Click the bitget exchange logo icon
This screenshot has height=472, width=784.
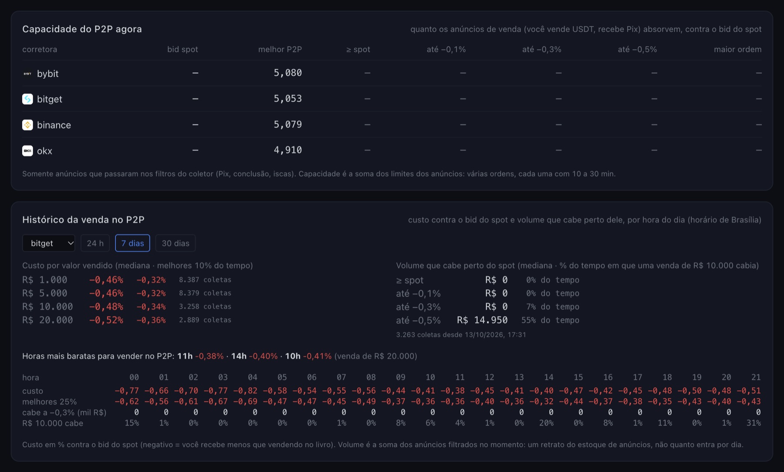click(27, 99)
